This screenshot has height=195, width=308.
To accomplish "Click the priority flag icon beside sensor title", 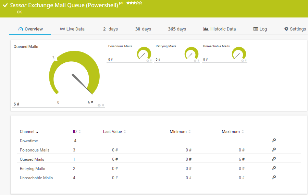I will pyautogui.click(x=121, y=3).
